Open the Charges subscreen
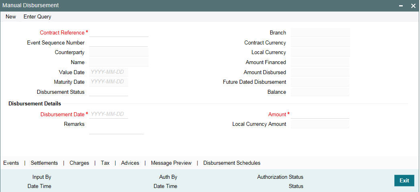420x192 pixels. 79,163
